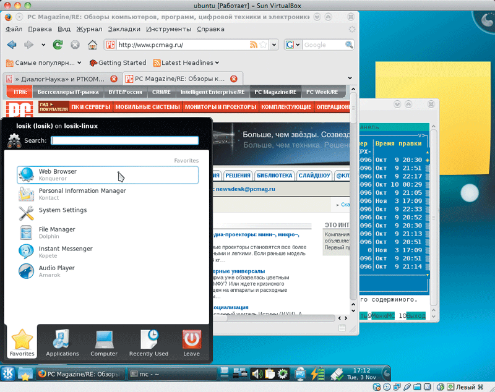The image size is (495, 392).
Task: Click БИБЛИОТЕКА site tab
Action: [274, 176]
